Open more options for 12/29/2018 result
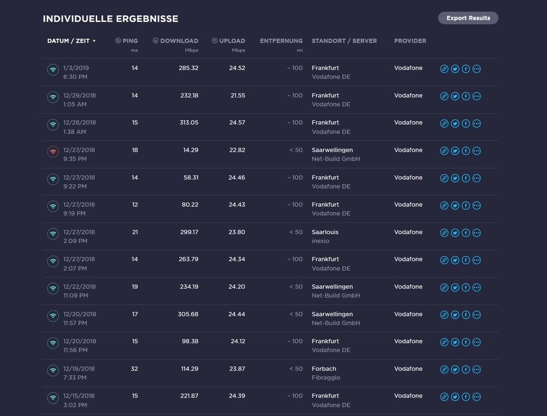Screen dimensions: 547x416 pyautogui.click(x=476, y=96)
